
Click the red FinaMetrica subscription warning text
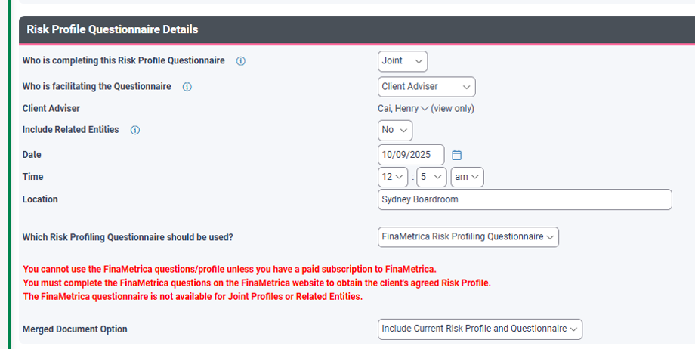point(230,269)
